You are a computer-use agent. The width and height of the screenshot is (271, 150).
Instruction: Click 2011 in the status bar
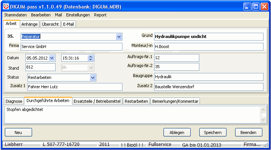(105, 144)
